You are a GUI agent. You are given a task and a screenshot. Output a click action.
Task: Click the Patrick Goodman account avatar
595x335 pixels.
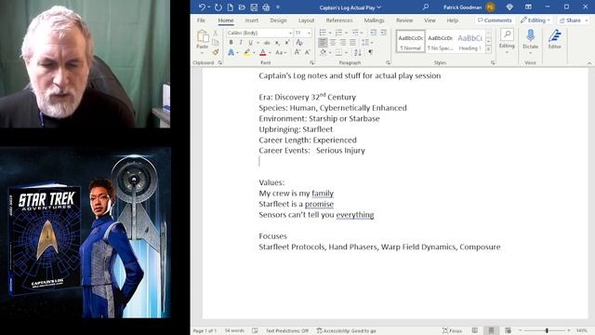coord(490,7)
